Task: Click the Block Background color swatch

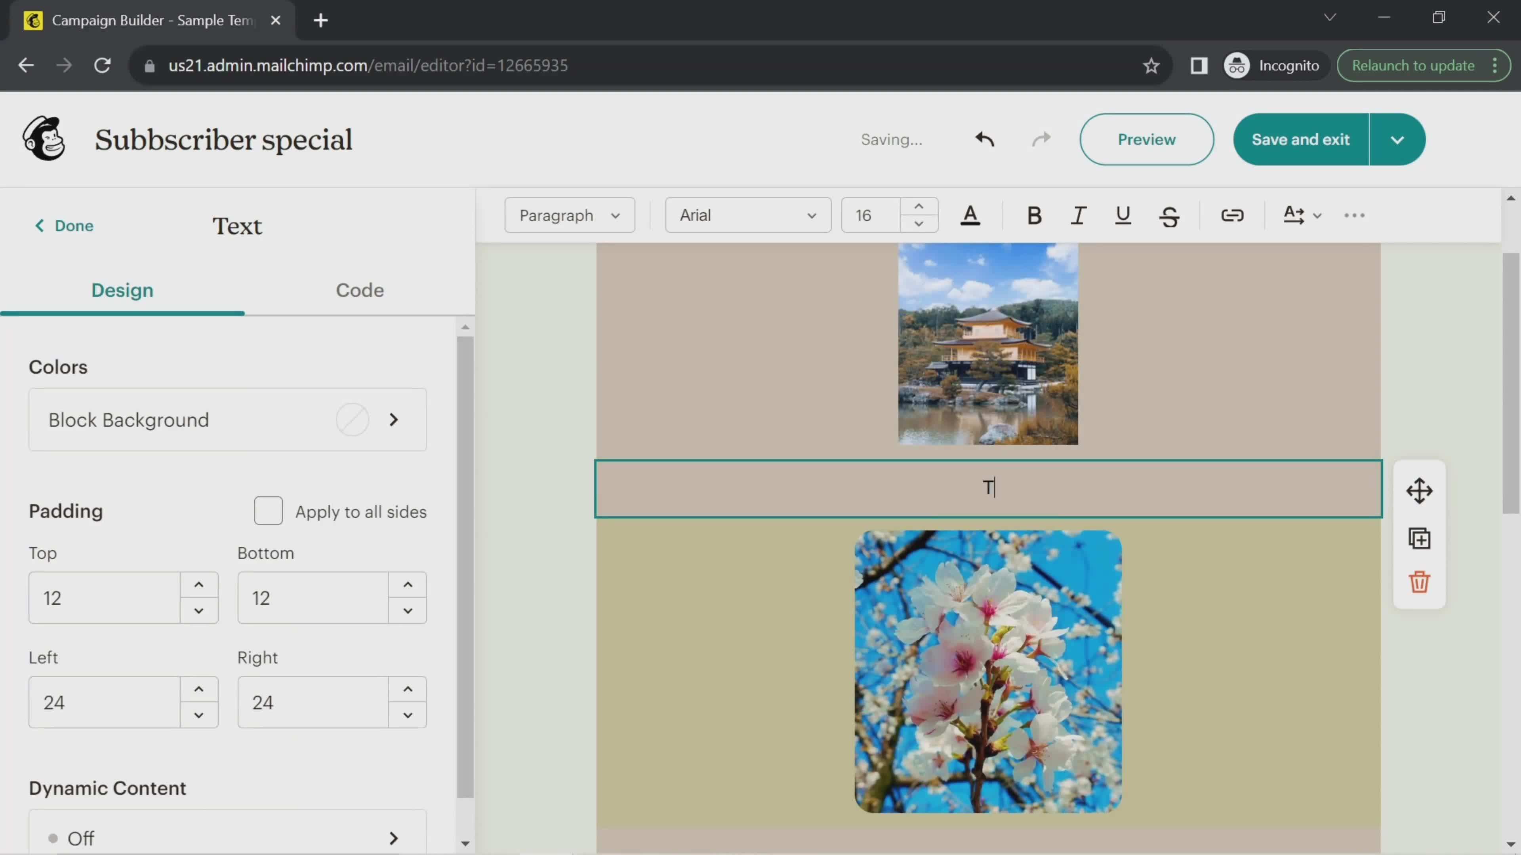Action: point(352,419)
